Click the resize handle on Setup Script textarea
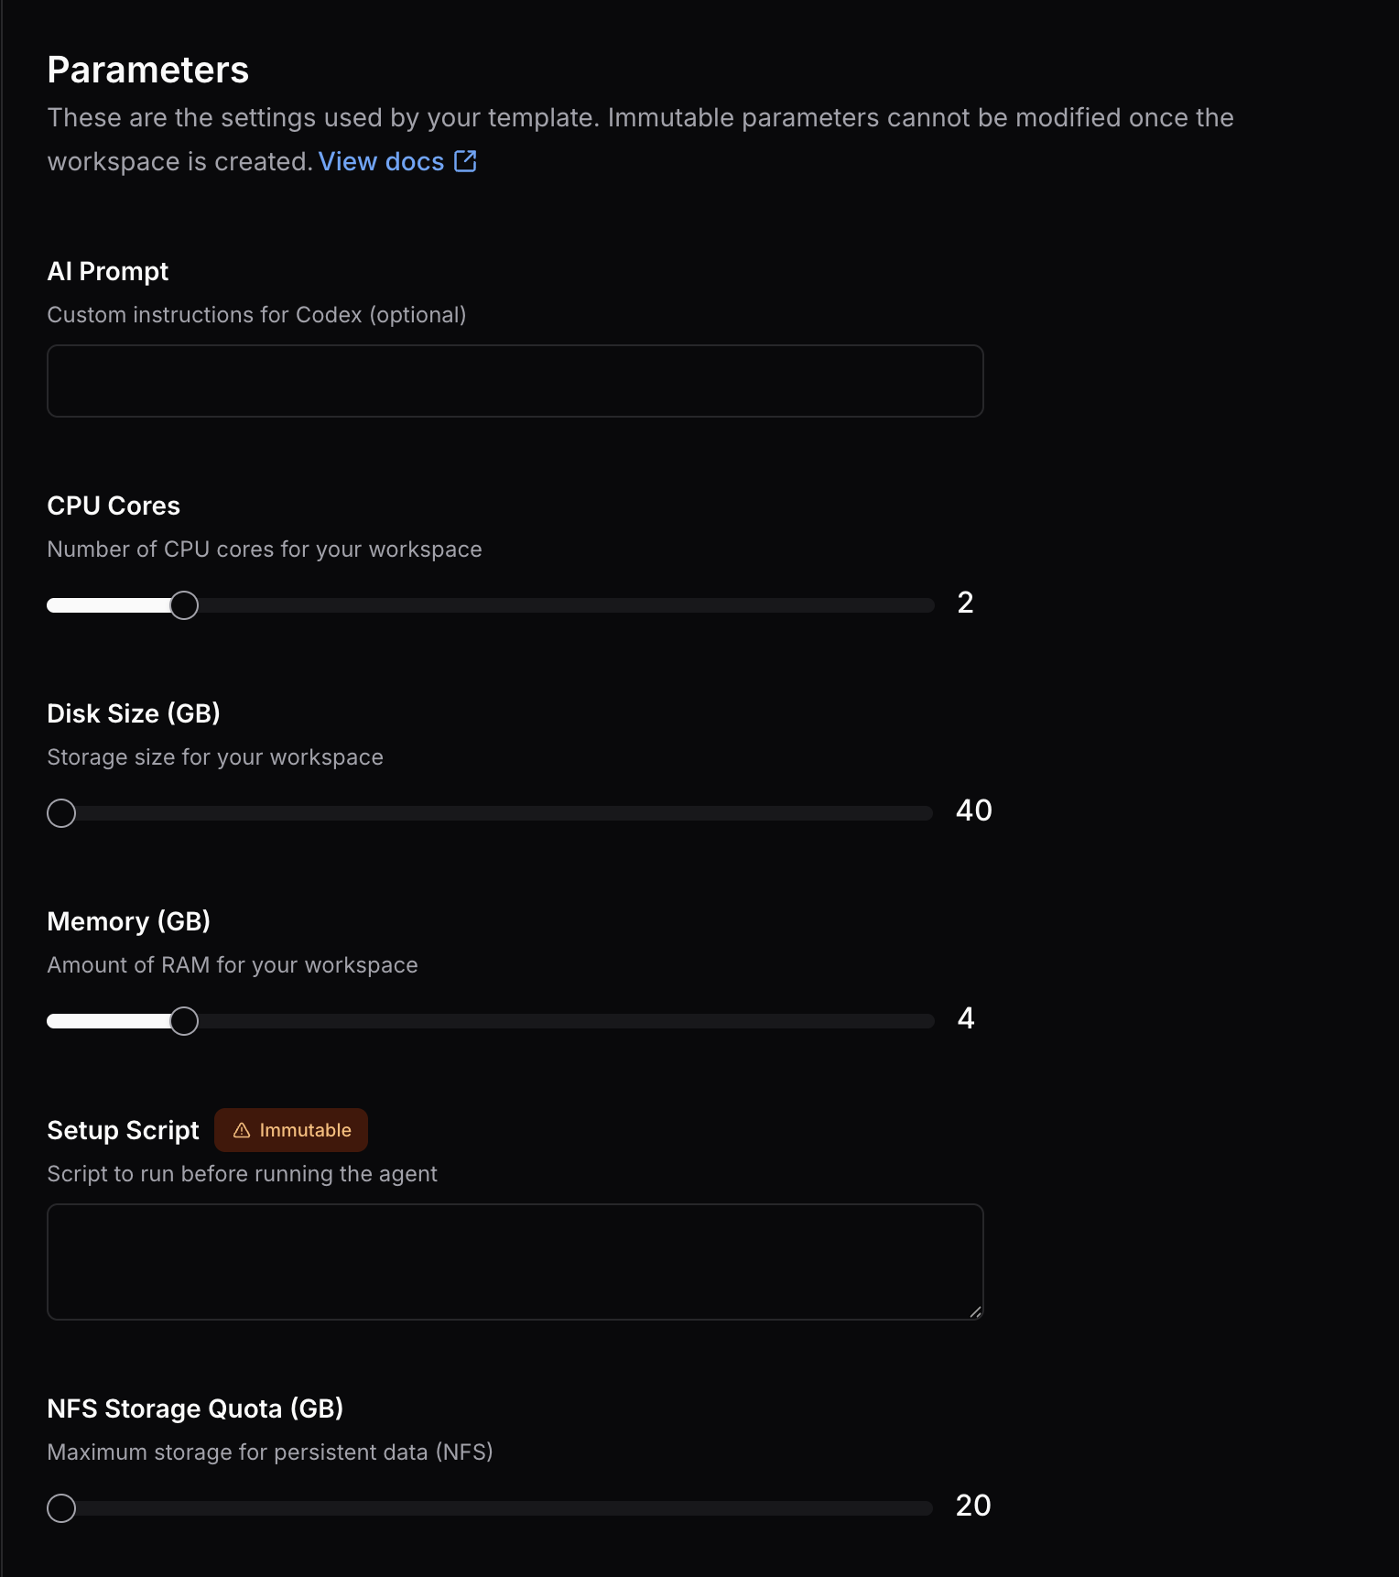The height and width of the screenshot is (1577, 1399). click(975, 1311)
